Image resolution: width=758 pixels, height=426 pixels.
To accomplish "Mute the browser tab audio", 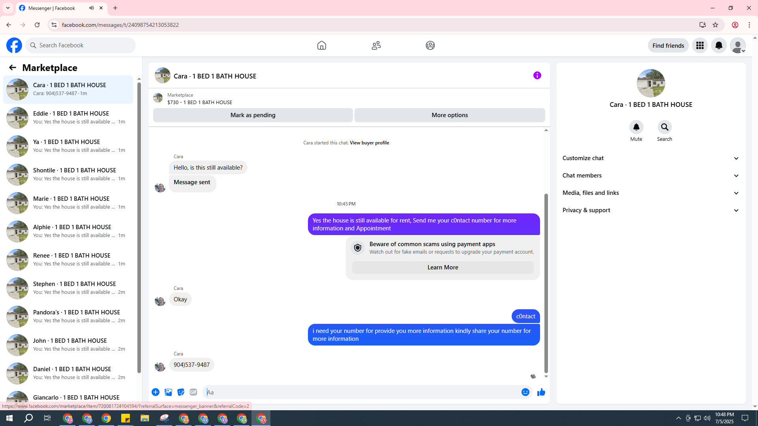I will pyautogui.click(x=92, y=8).
